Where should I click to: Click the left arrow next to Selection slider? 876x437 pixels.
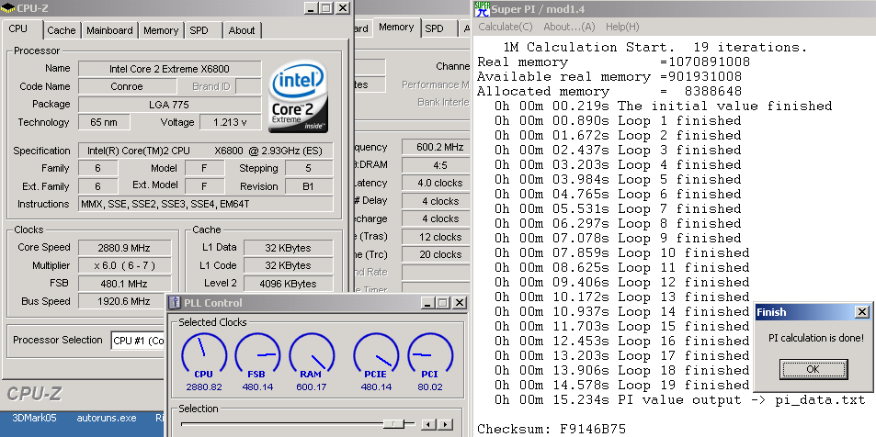(x=428, y=425)
